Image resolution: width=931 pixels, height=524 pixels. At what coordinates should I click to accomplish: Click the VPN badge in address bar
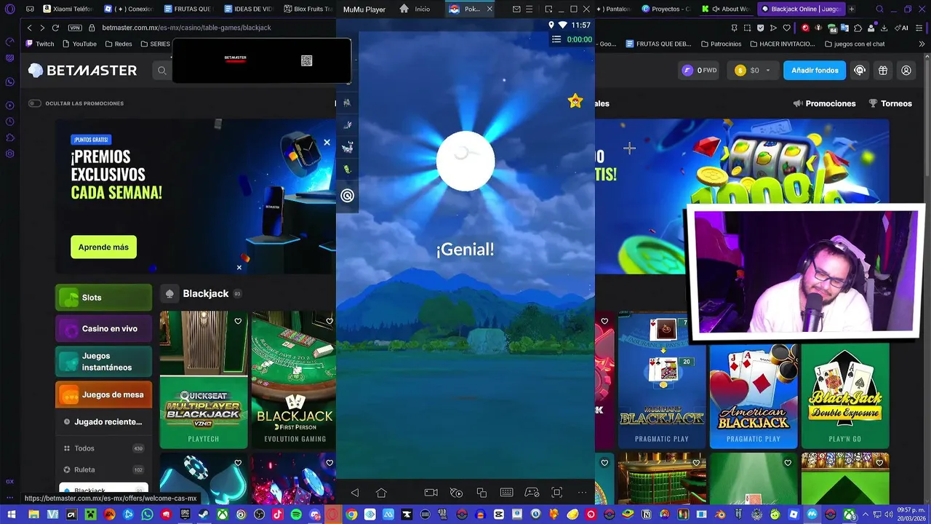(x=75, y=28)
